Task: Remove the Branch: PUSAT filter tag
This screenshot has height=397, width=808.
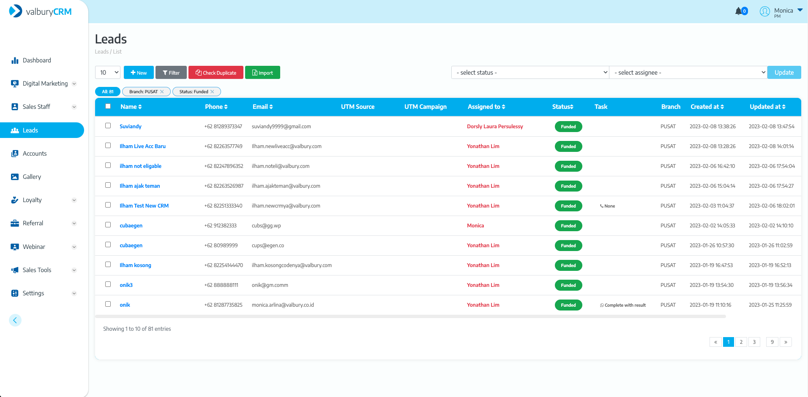Action: click(x=162, y=92)
